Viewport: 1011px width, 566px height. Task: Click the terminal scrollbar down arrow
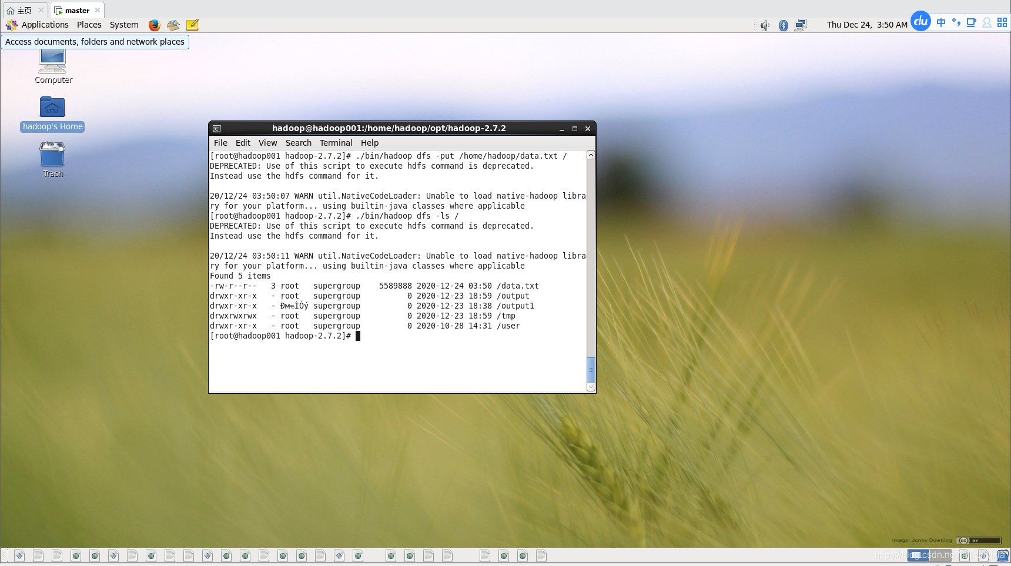tap(591, 387)
